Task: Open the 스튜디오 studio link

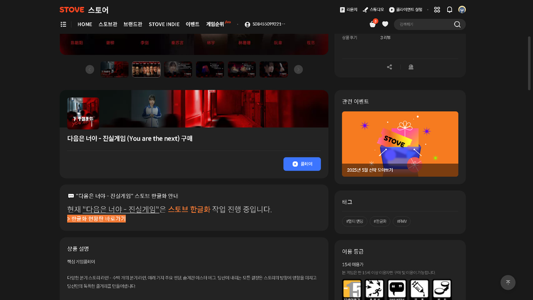Action: 373,10
